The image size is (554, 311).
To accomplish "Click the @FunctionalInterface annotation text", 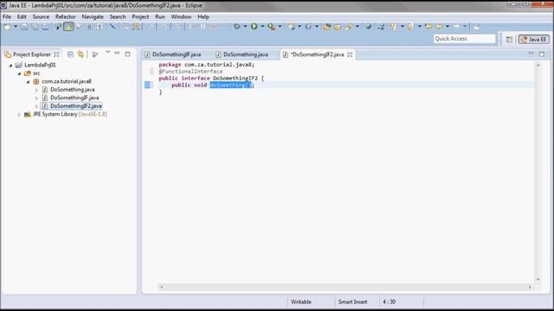I will pos(190,71).
